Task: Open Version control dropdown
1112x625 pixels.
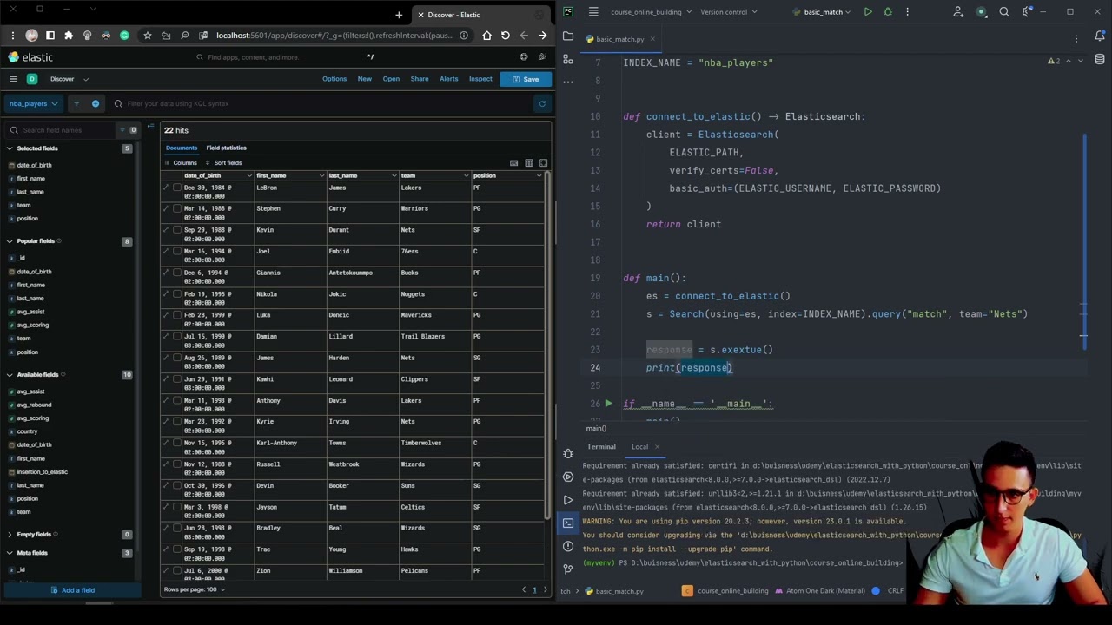Action: pyautogui.click(x=728, y=12)
